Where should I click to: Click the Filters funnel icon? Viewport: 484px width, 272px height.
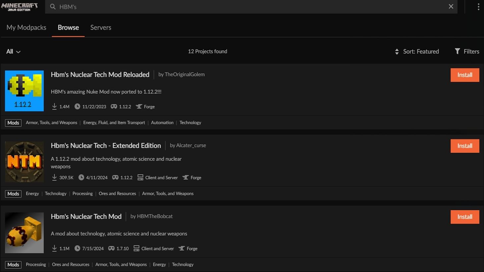click(x=457, y=51)
